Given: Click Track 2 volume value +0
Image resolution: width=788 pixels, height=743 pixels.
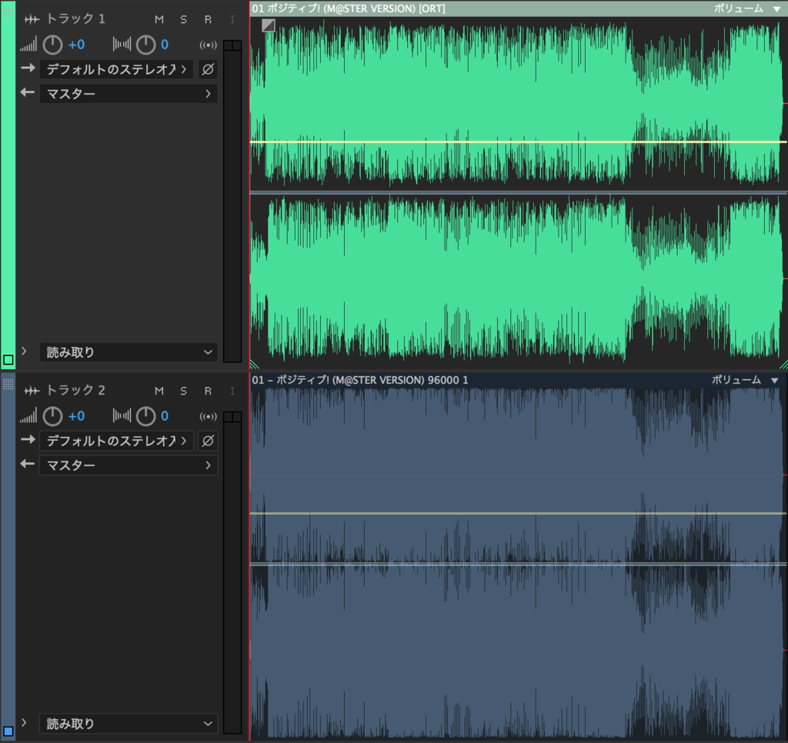Looking at the screenshot, I should click(76, 416).
